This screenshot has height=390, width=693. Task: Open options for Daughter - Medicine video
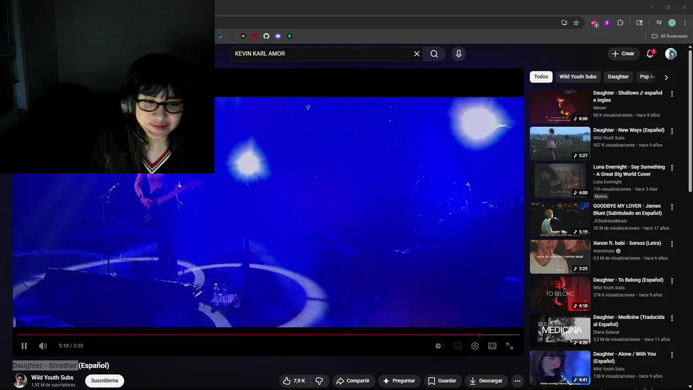click(672, 318)
